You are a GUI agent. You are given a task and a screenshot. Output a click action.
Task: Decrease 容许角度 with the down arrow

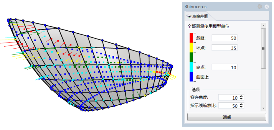click(x=242, y=99)
